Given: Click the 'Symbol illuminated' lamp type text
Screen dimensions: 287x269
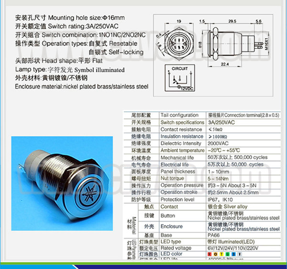Looking at the screenshot, I should tap(99, 70).
